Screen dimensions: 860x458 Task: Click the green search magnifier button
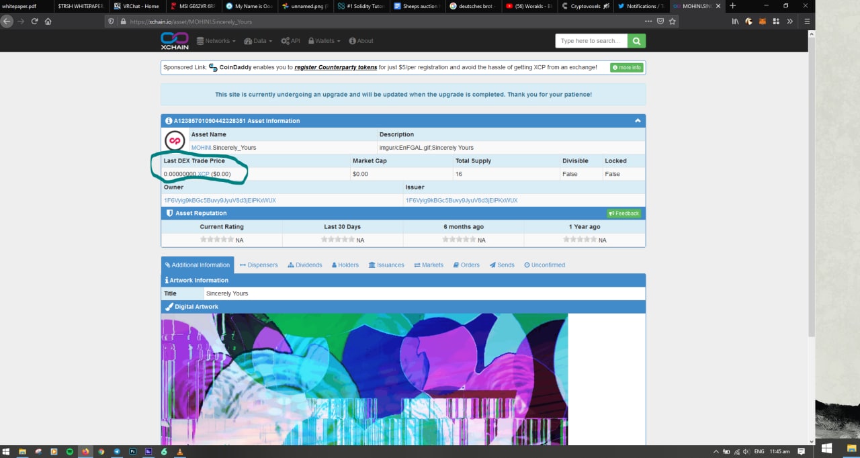[x=636, y=41]
